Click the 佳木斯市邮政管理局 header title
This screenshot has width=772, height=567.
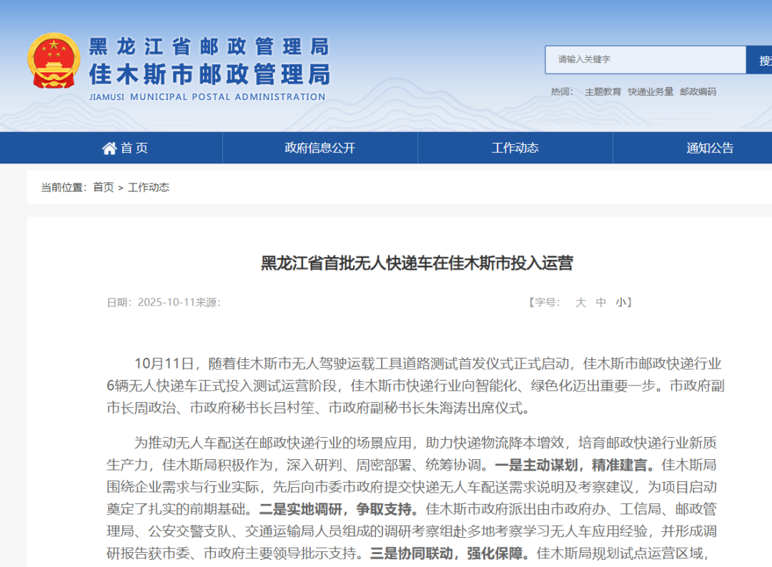pyautogui.click(x=209, y=74)
